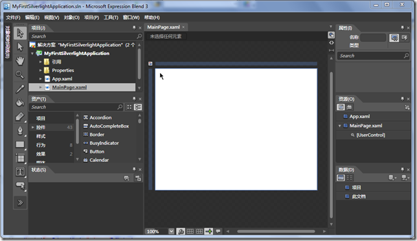
Task: Open the 窗口(W) menu
Action: click(x=131, y=17)
